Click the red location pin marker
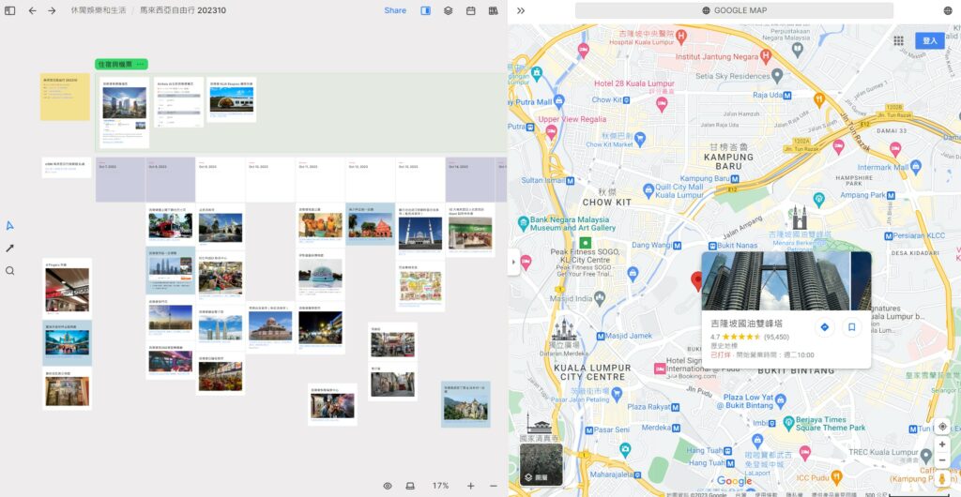Image resolution: width=961 pixels, height=497 pixels. (696, 281)
